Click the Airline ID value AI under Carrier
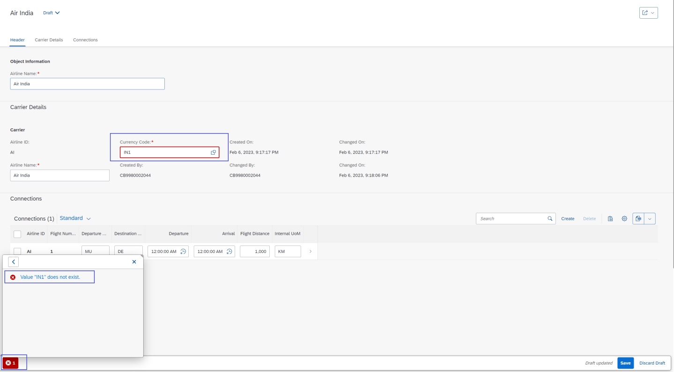 tap(13, 152)
